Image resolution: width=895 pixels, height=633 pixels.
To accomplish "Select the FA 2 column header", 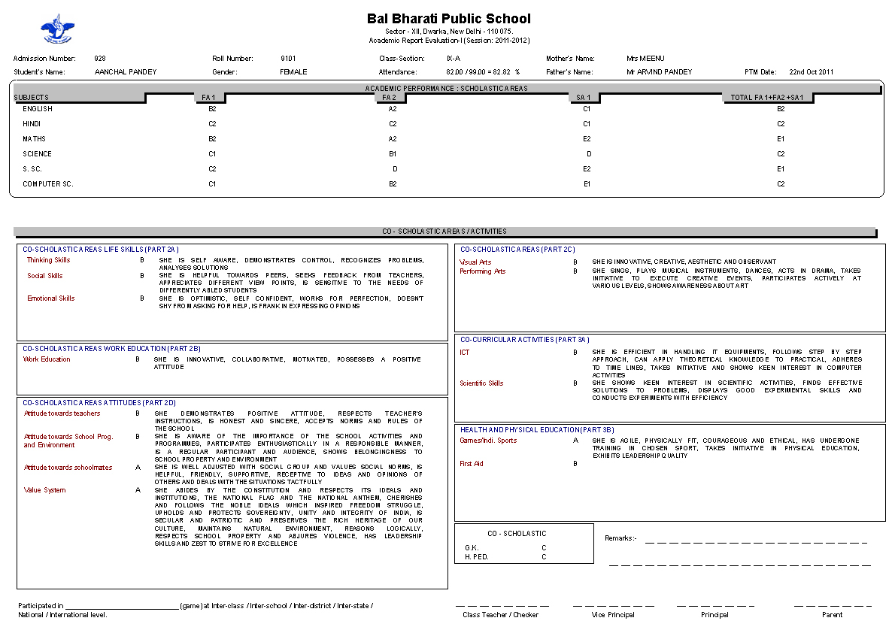I will [x=388, y=98].
